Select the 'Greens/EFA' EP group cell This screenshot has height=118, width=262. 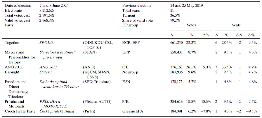tap(132, 111)
